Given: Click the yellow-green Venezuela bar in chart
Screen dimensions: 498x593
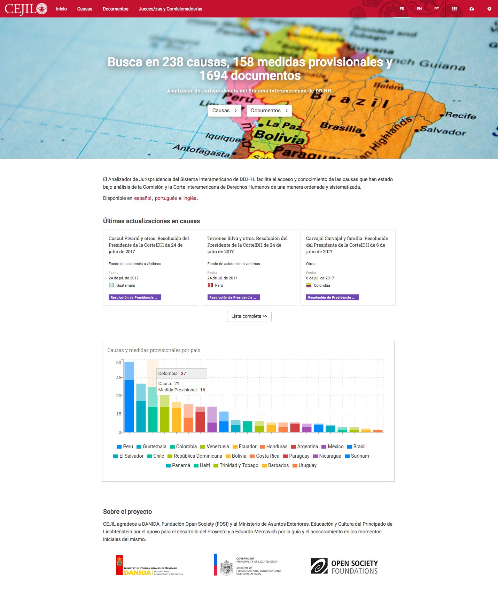Looking at the screenshot, I should point(165,413).
